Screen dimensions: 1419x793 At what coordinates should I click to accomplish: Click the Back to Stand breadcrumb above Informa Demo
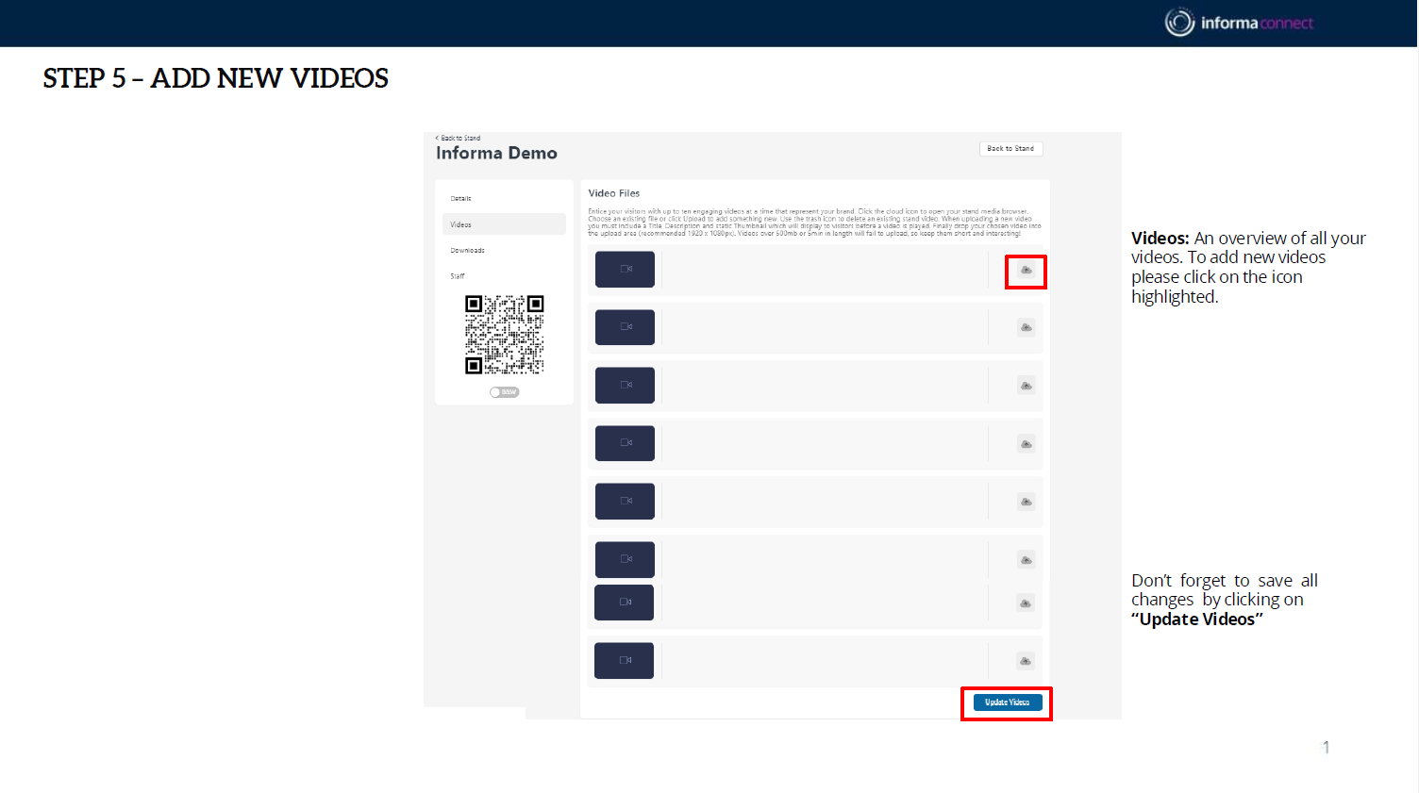pyautogui.click(x=459, y=139)
